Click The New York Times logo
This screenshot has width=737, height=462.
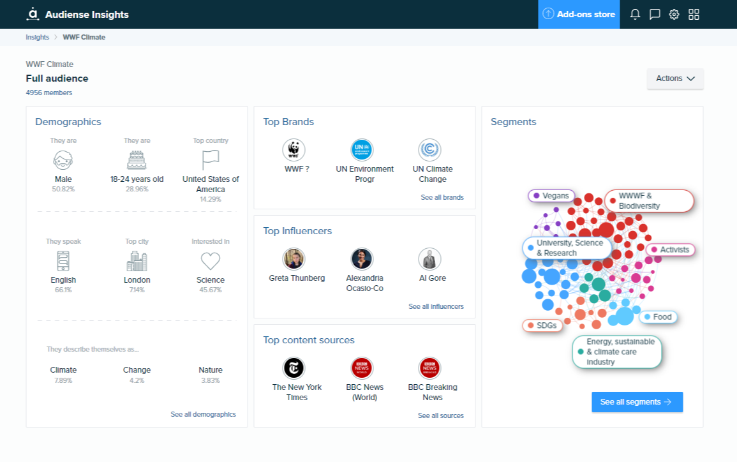tap(294, 368)
